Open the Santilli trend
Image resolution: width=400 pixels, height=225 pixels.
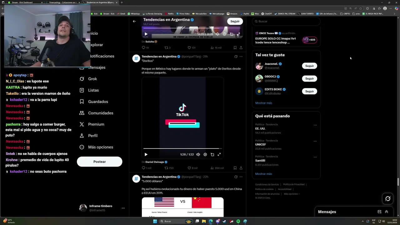(x=286, y=161)
